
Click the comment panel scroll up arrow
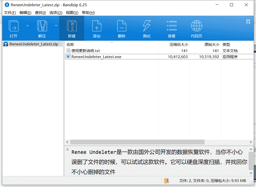tap(251, 149)
